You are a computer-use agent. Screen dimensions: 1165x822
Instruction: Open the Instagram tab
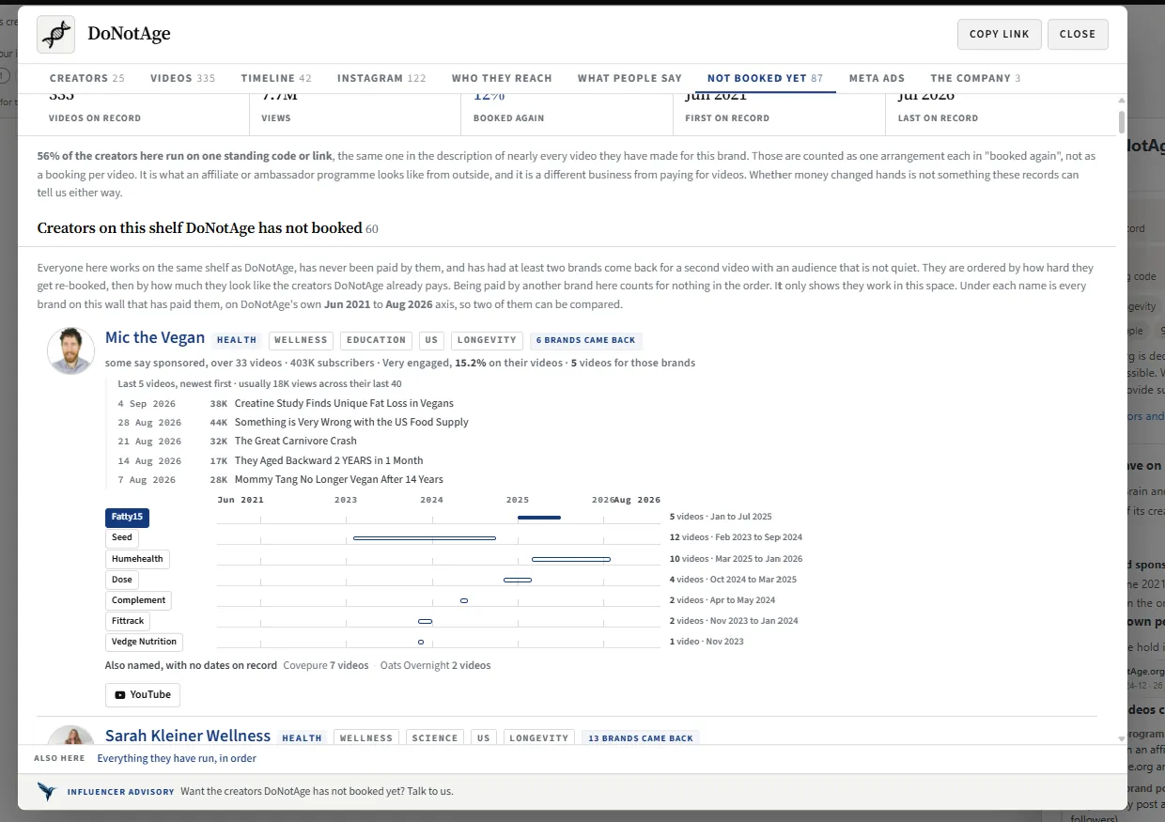(381, 78)
